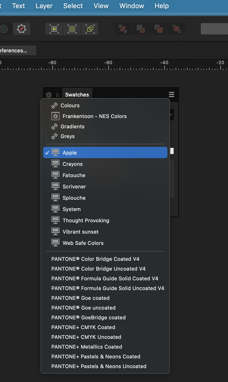This screenshot has height=382, width=228.
Task: Click the first boolean add operation icon
Action: [x=123, y=29]
